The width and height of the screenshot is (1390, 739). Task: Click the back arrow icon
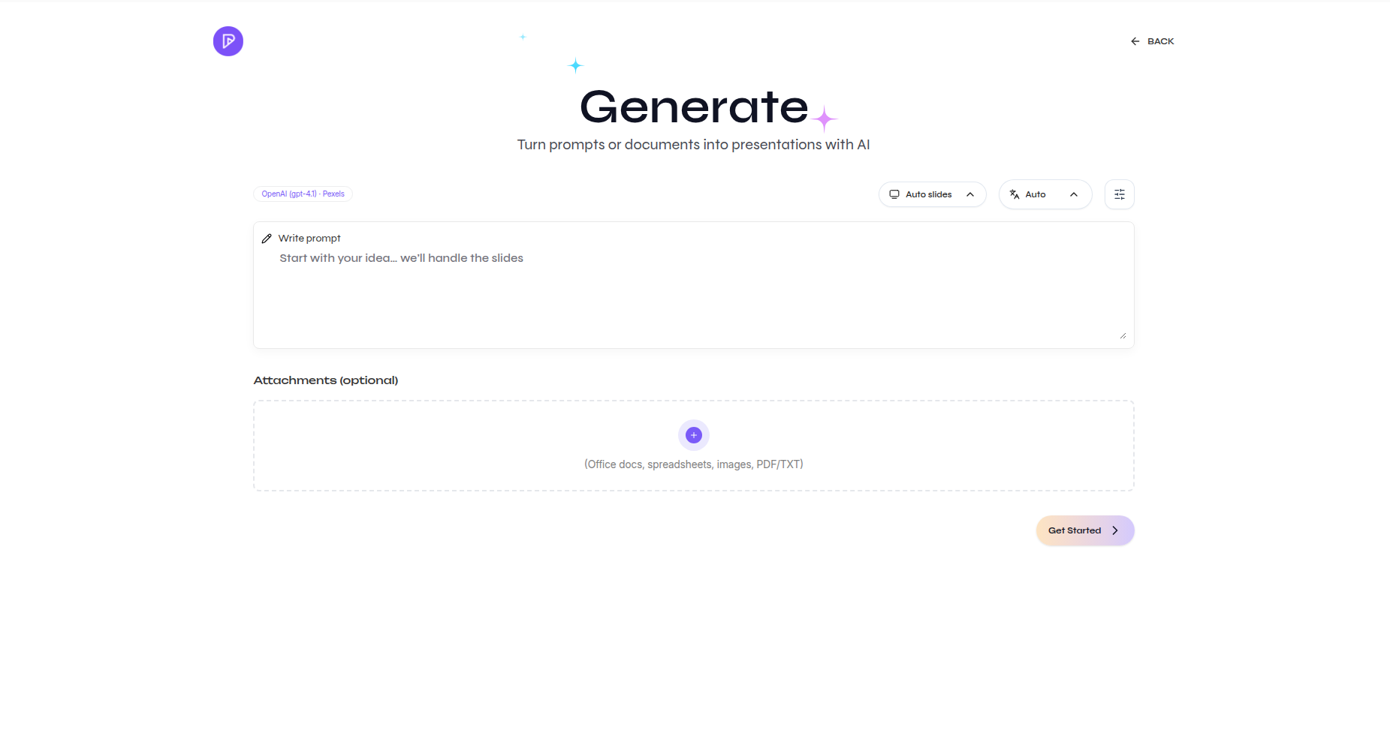pos(1135,41)
